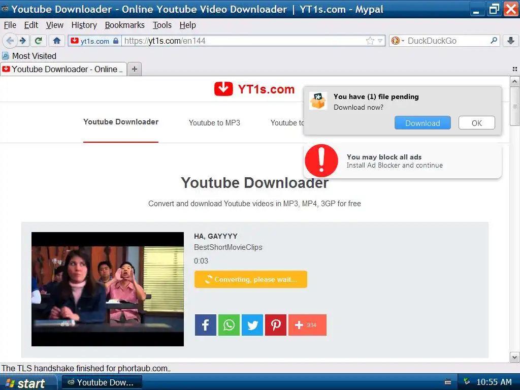The width and height of the screenshot is (520, 390).
Task: Open the list all tabs icon
Action: click(515, 69)
